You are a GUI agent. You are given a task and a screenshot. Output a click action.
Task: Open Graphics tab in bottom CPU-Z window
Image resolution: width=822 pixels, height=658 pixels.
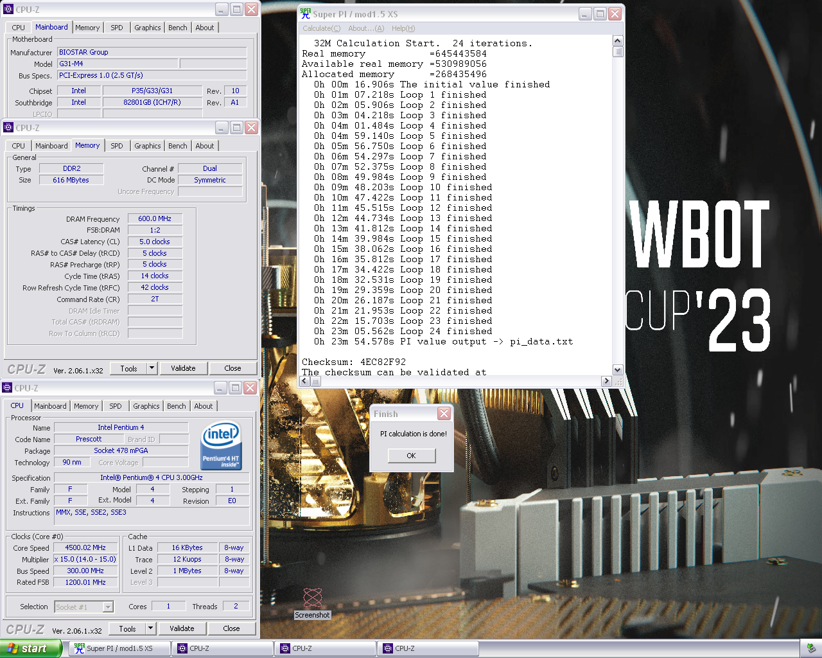(x=146, y=406)
